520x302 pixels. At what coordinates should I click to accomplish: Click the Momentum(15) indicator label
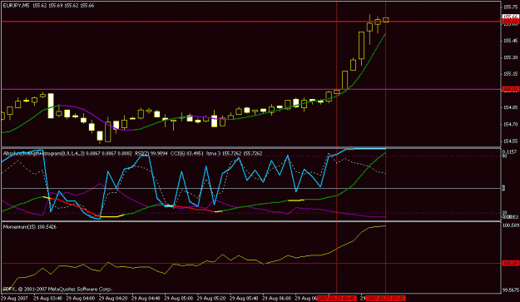(x=29, y=227)
